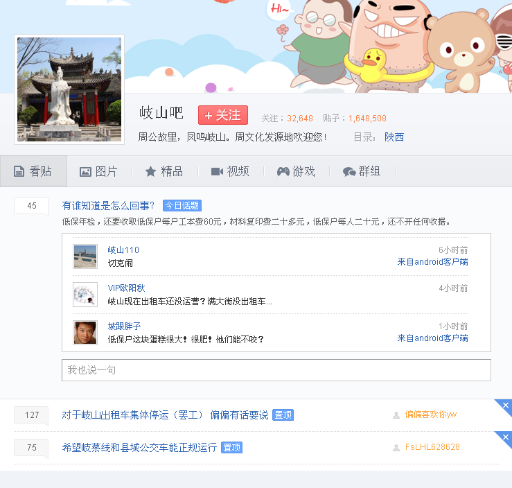Click the 我也说一句 reply input box
512x488 pixels.
[276, 370]
